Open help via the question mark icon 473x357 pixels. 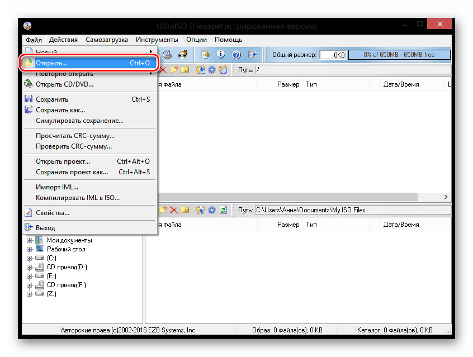tap(236, 55)
